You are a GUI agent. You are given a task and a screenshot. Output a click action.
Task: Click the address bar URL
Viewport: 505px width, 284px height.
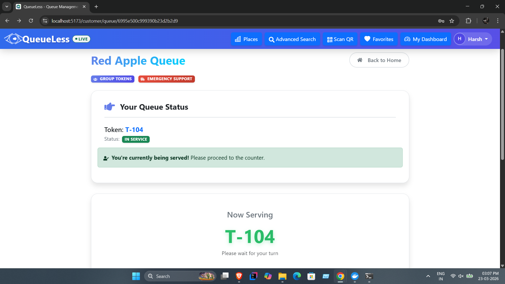click(x=115, y=21)
